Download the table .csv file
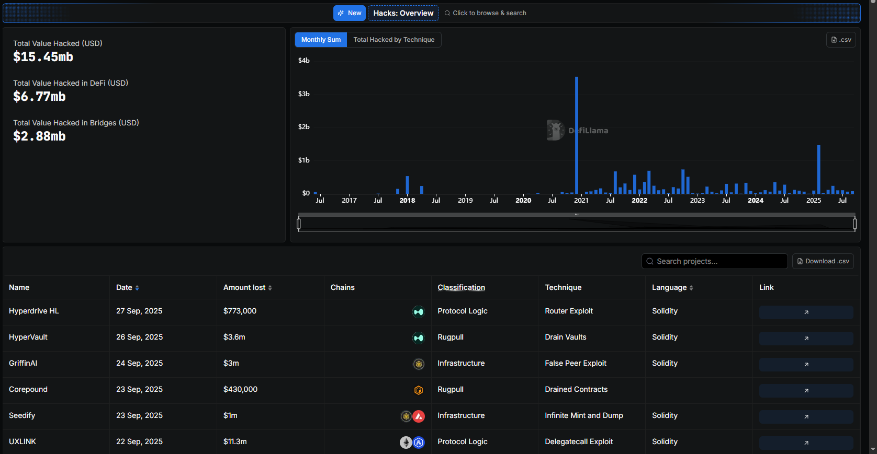 pyautogui.click(x=823, y=261)
